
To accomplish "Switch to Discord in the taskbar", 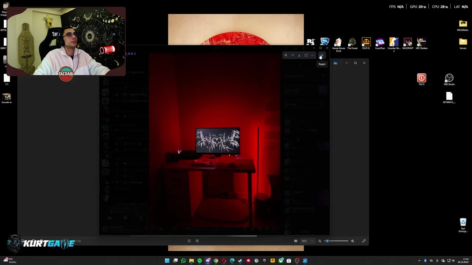I will point(208,261).
